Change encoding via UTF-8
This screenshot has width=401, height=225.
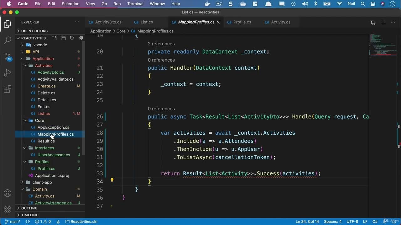[x=352, y=222]
